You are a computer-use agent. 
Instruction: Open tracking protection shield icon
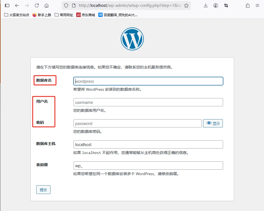(x=66, y=5)
